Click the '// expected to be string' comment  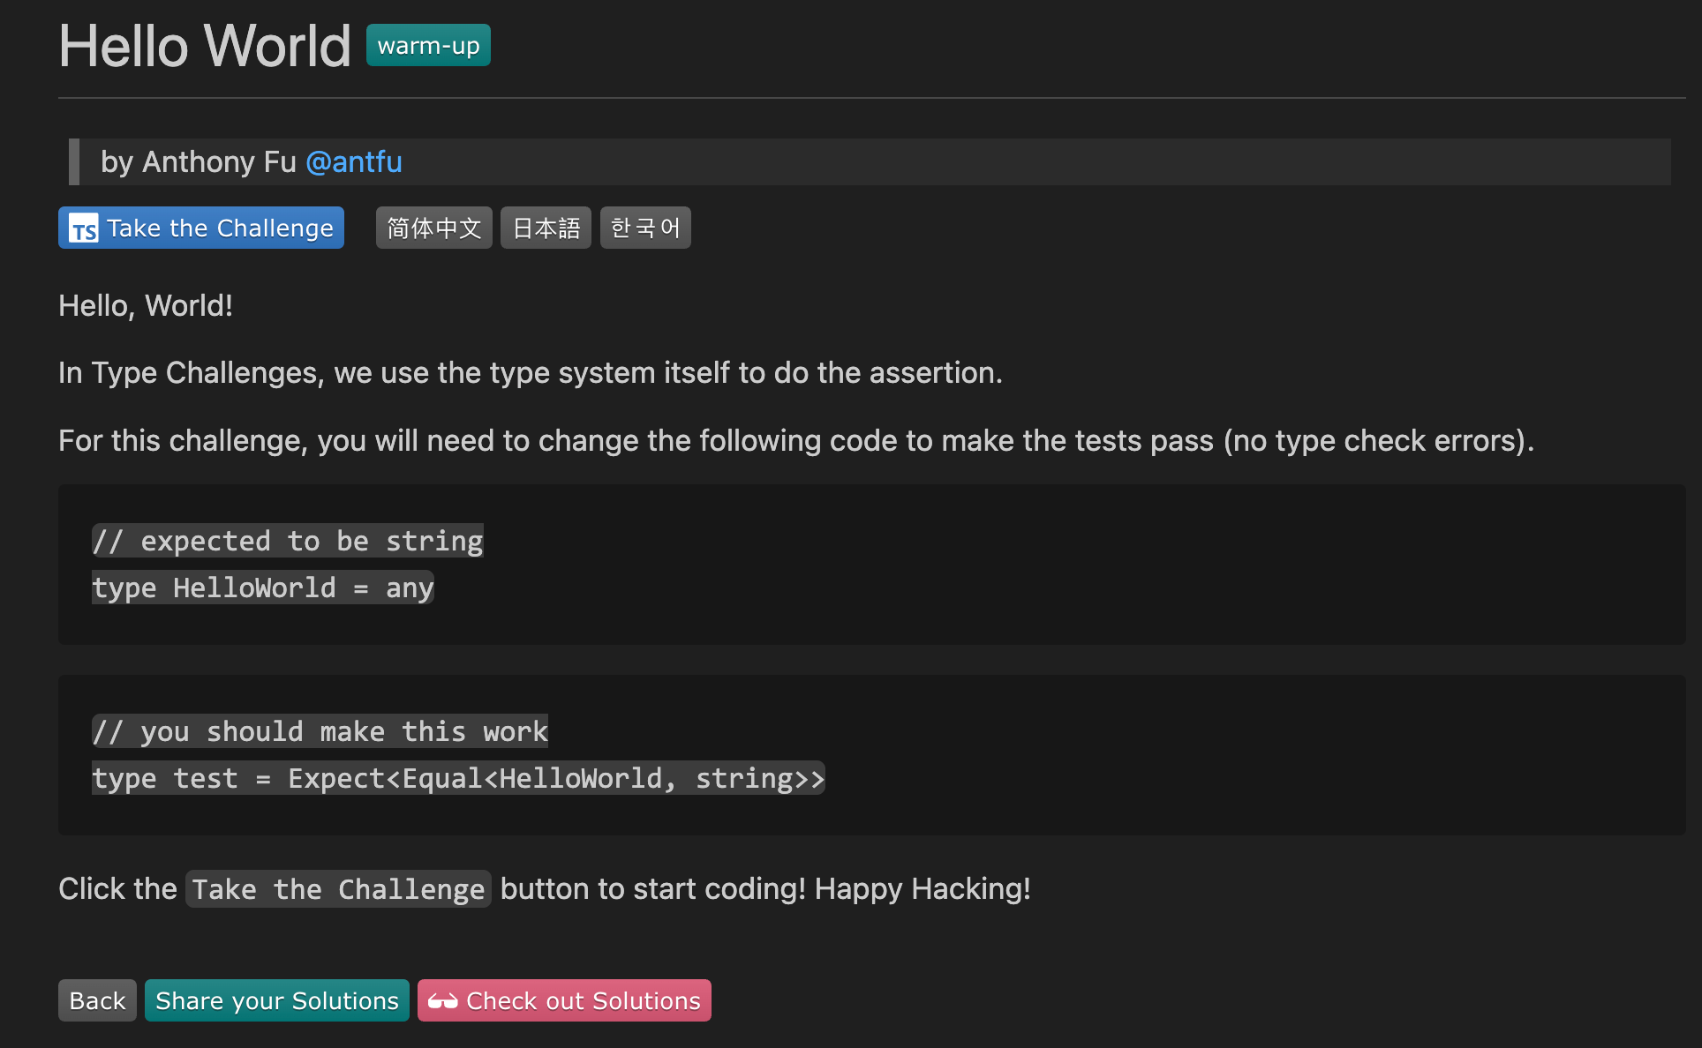(288, 541)
